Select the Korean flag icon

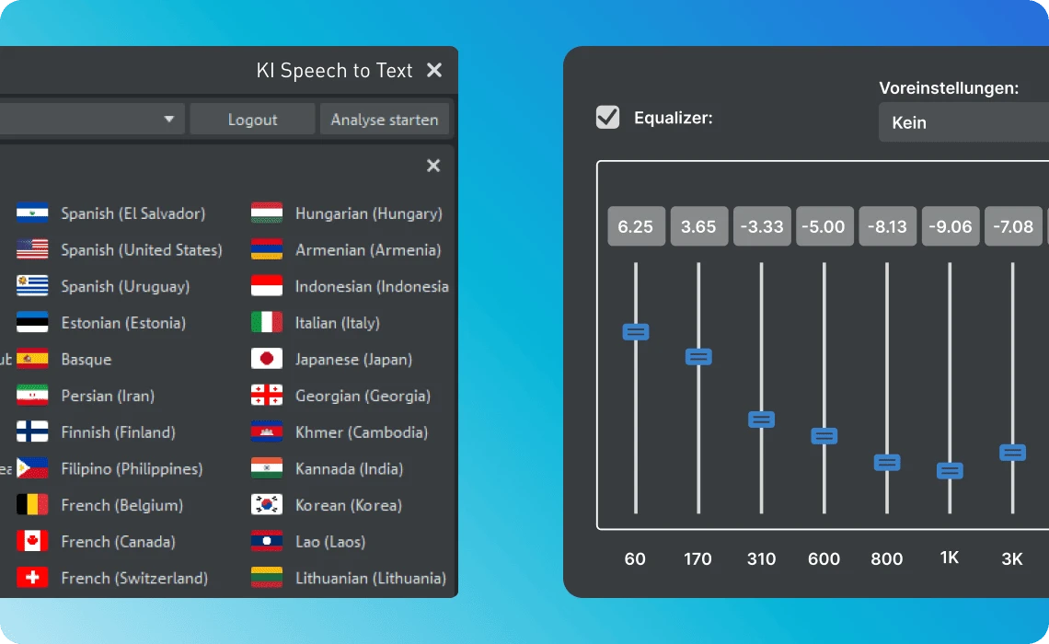266,505
